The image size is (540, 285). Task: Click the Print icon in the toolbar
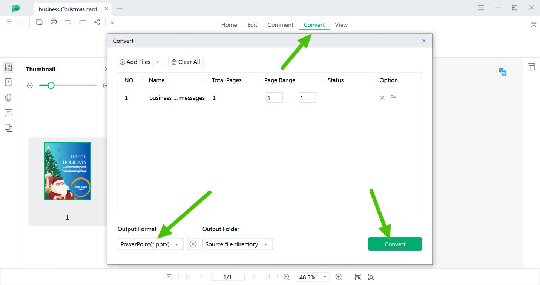(x=54, y=22)
